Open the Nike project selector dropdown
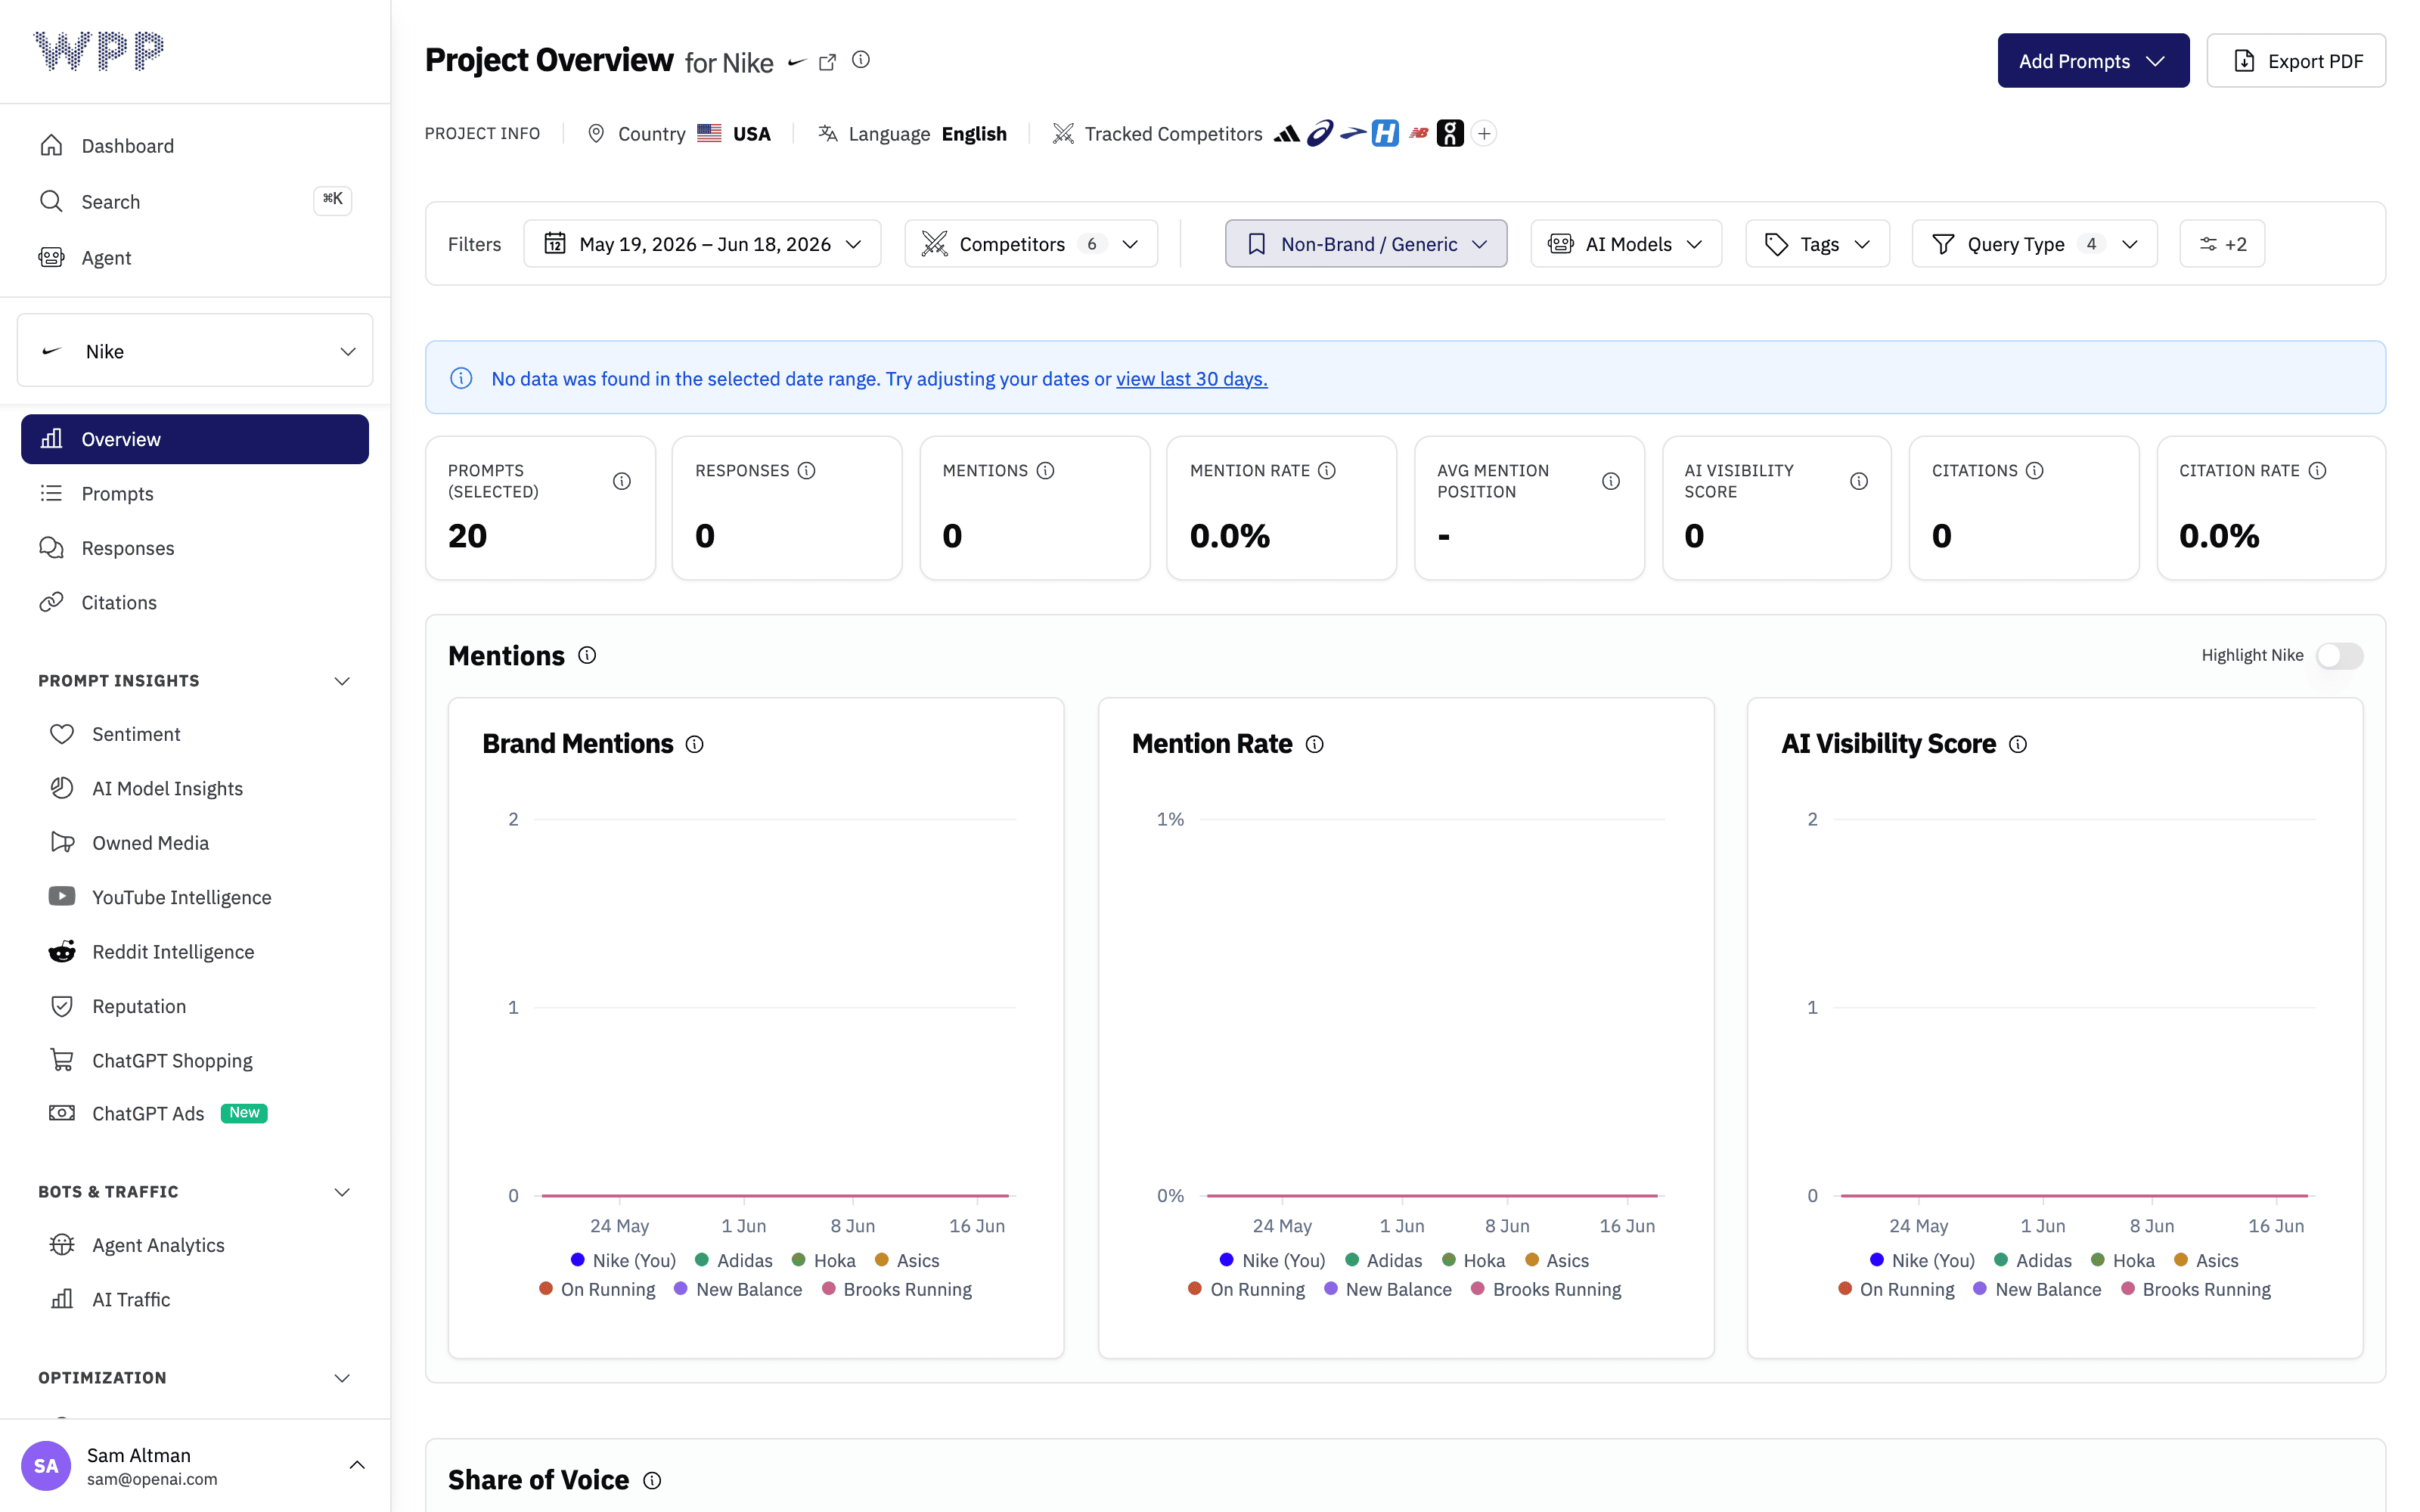 pos(195,350)
